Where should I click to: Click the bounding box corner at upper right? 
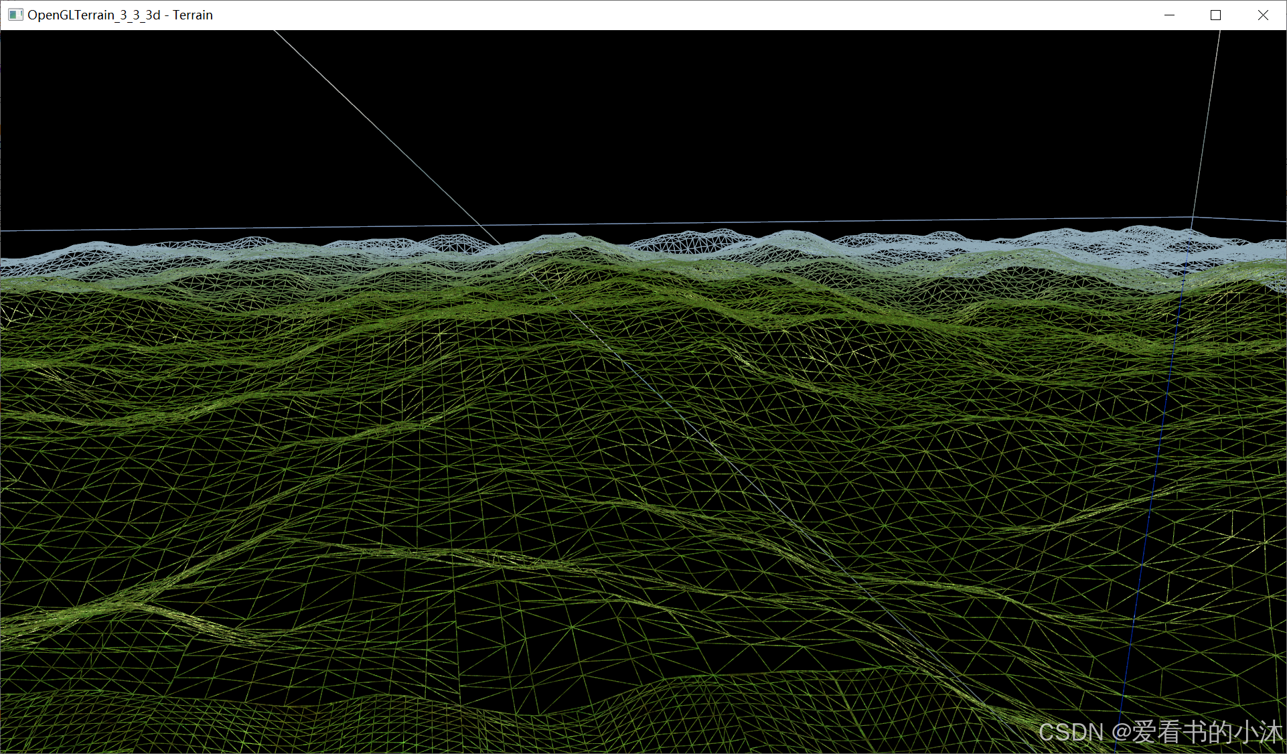pyautogui.click(x=1192, y=217)
